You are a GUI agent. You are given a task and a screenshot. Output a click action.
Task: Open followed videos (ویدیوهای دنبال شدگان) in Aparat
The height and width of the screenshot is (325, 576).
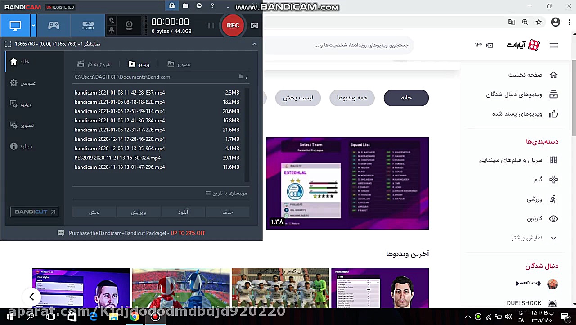point(522,95)
